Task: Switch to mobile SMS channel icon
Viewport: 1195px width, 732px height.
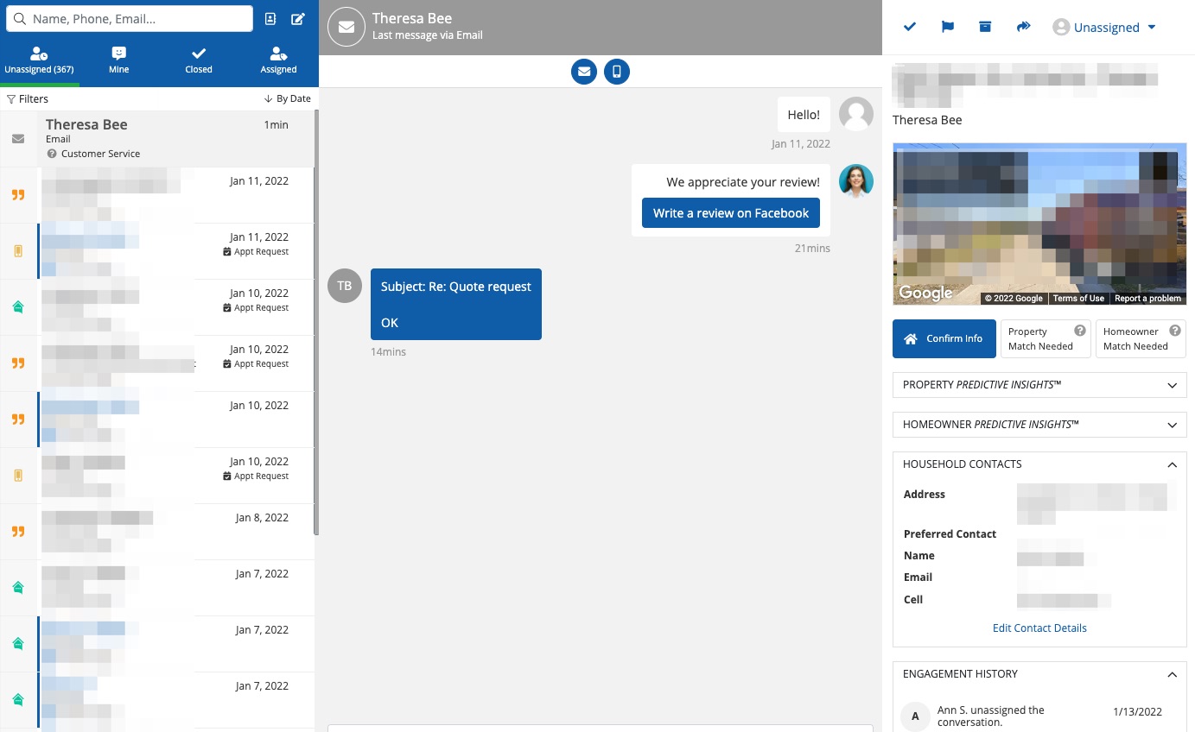Action: point(617,72)
